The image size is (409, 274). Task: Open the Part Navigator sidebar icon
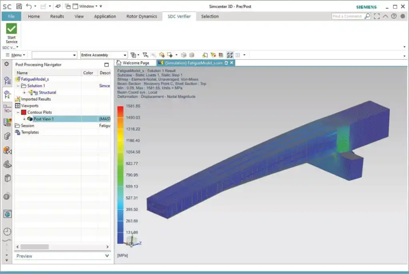[7, 136]
